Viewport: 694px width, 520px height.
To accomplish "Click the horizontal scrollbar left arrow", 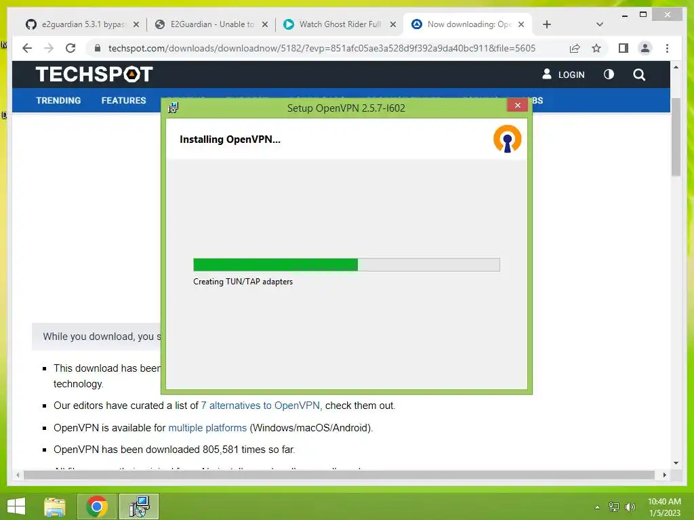I will (18, 475).
